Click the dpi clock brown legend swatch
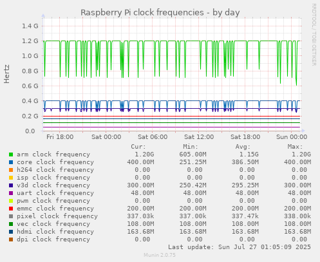Image resolution: width=320 pixels, height=262 pixels. (x=11, y=239)
